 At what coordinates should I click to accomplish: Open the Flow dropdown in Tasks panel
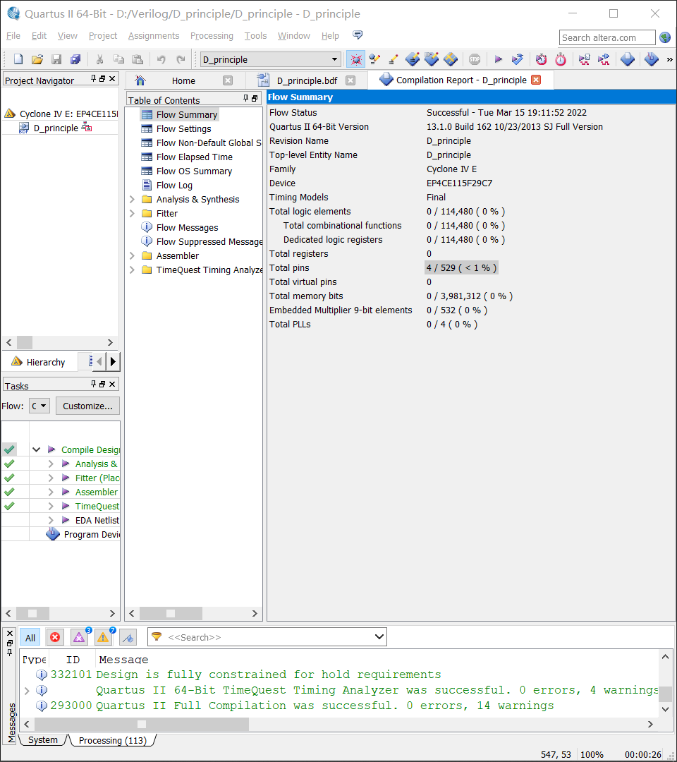click(39, 406)
